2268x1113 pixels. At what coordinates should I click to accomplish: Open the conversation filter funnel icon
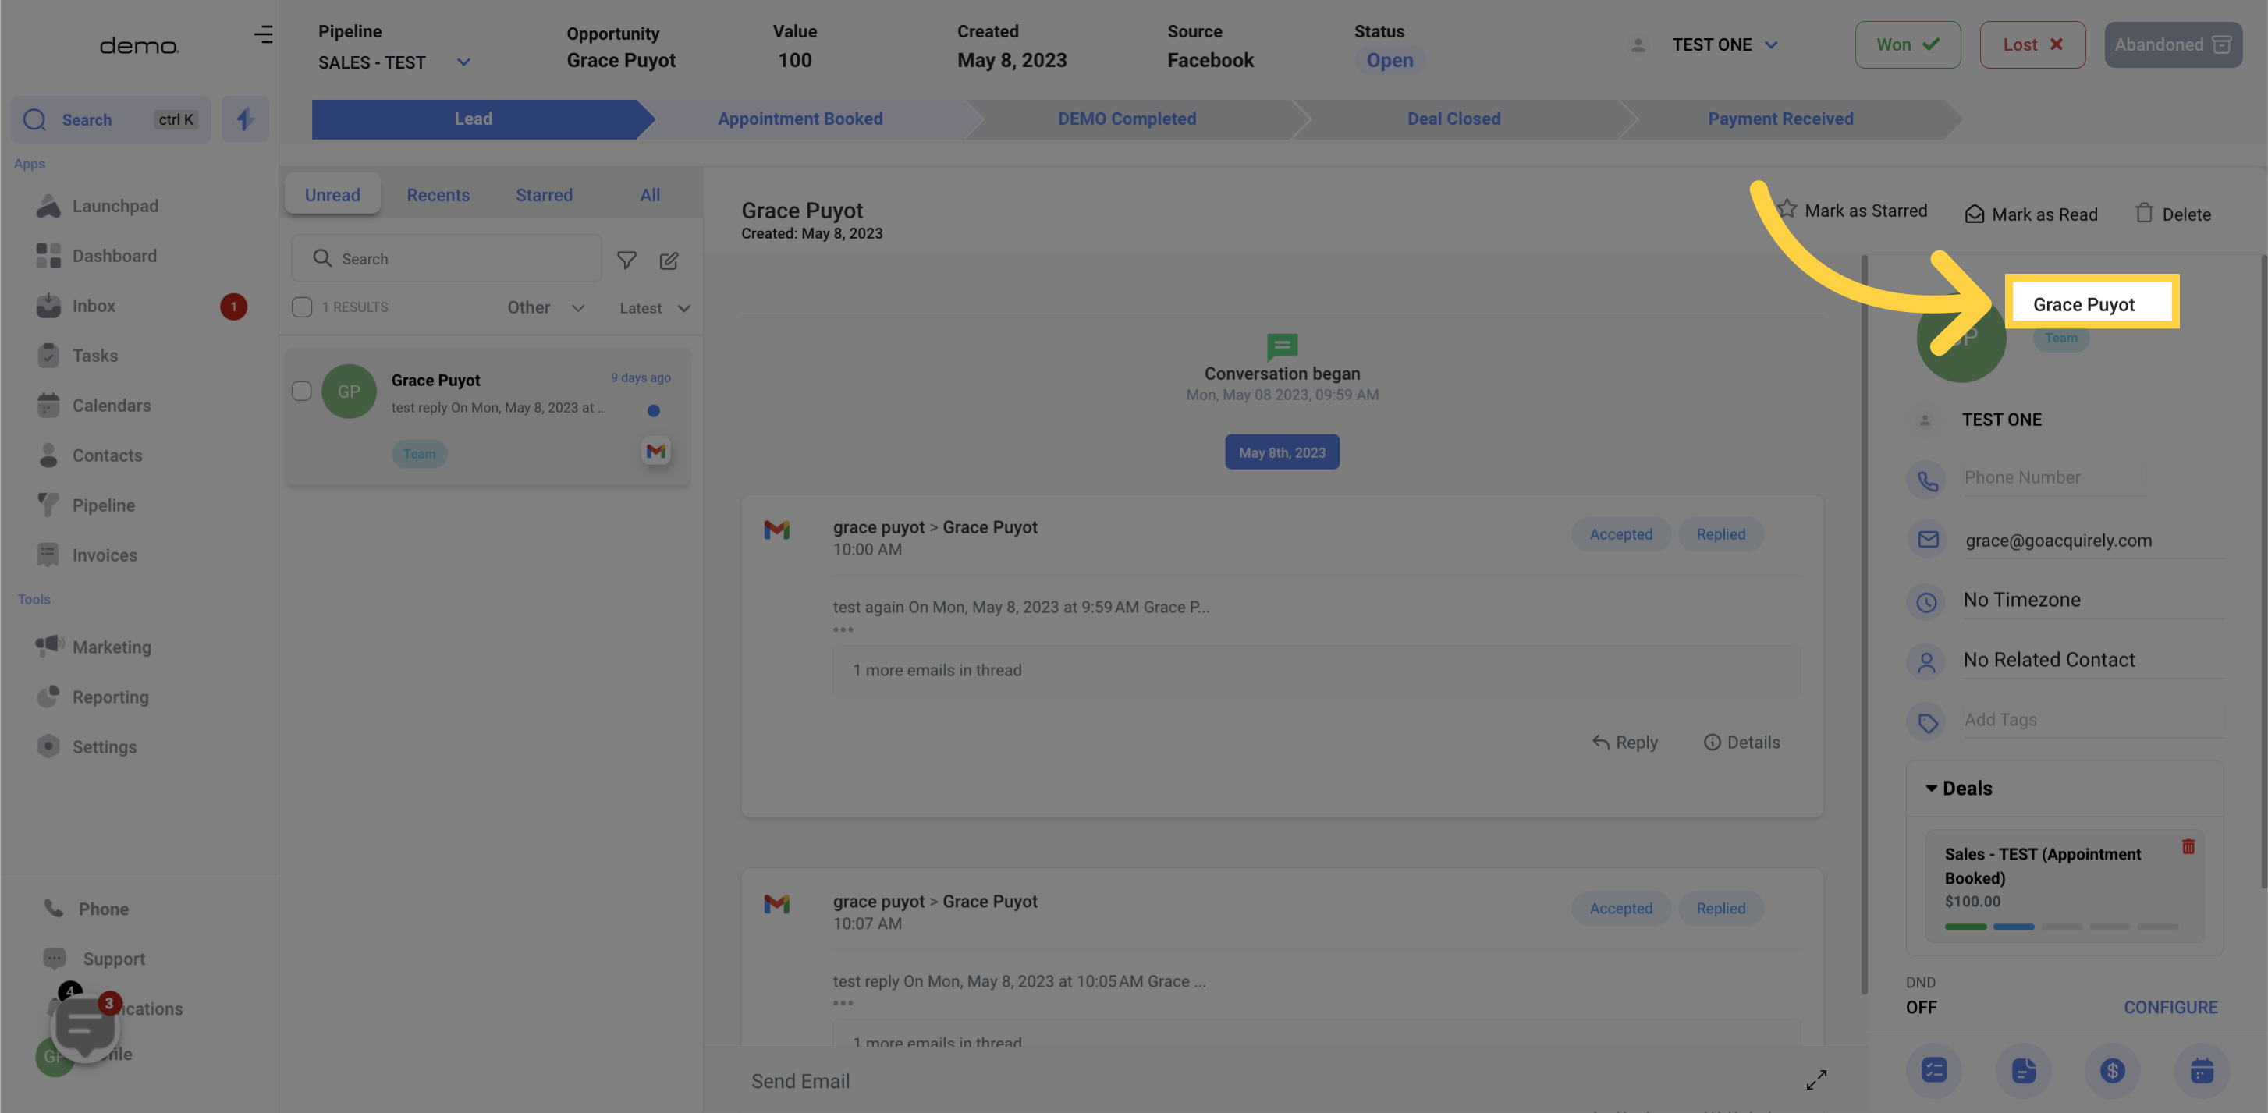(x=626, y=260)
